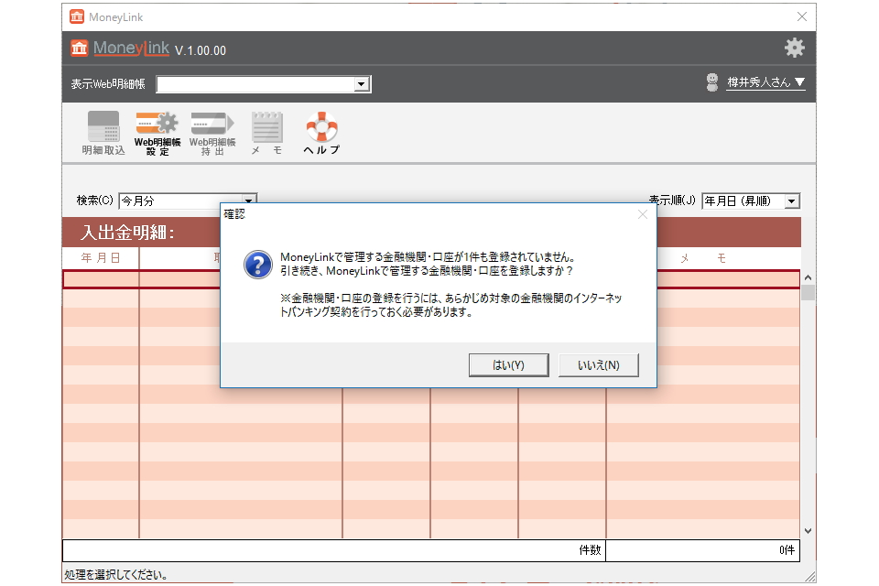879x586 pixels.
Task: Open the メモ (memo) notepad icon
Action: point(266,128)
